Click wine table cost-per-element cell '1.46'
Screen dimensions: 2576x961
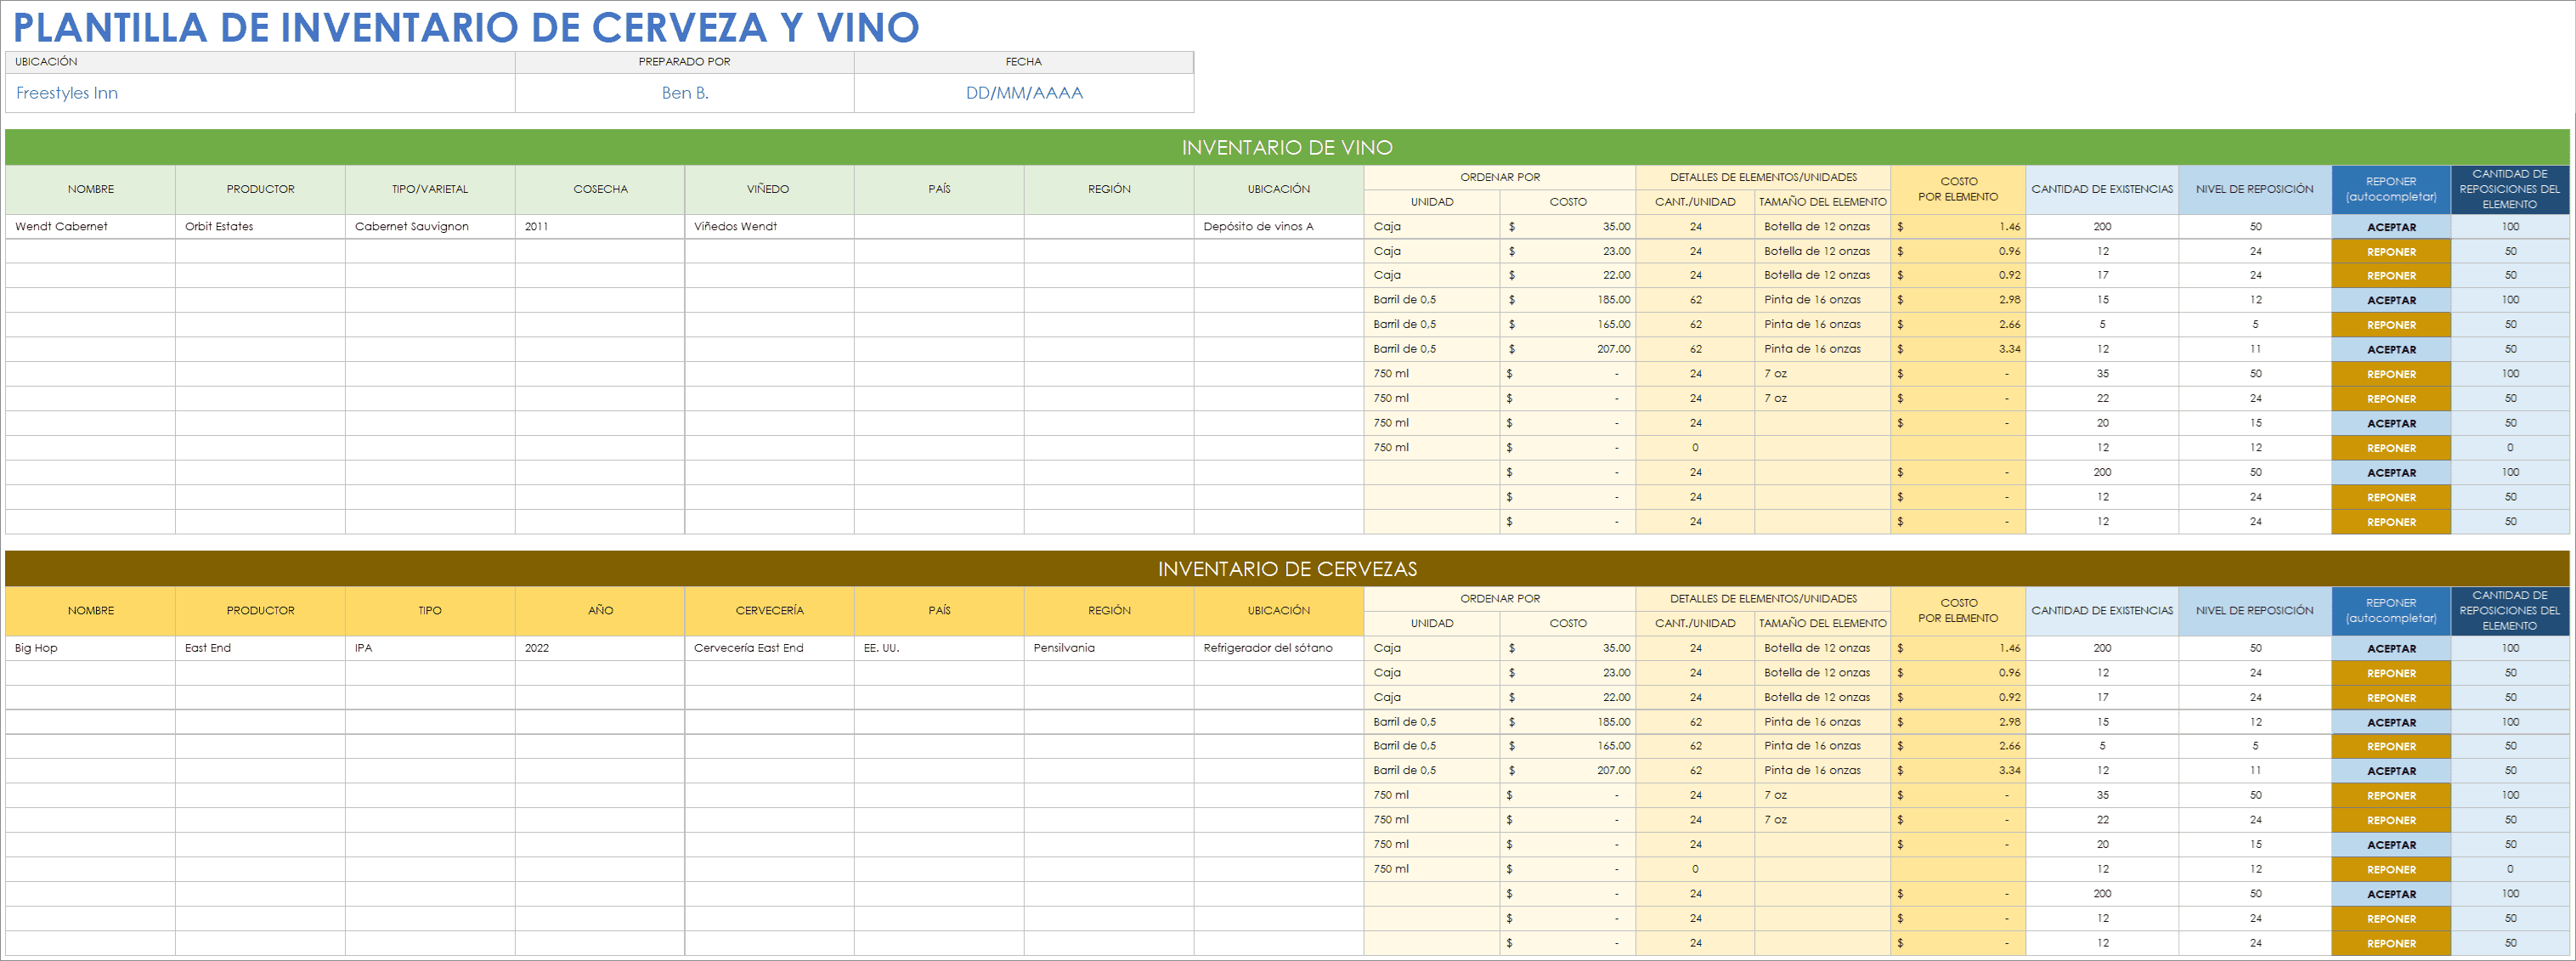click(1958, 227)
